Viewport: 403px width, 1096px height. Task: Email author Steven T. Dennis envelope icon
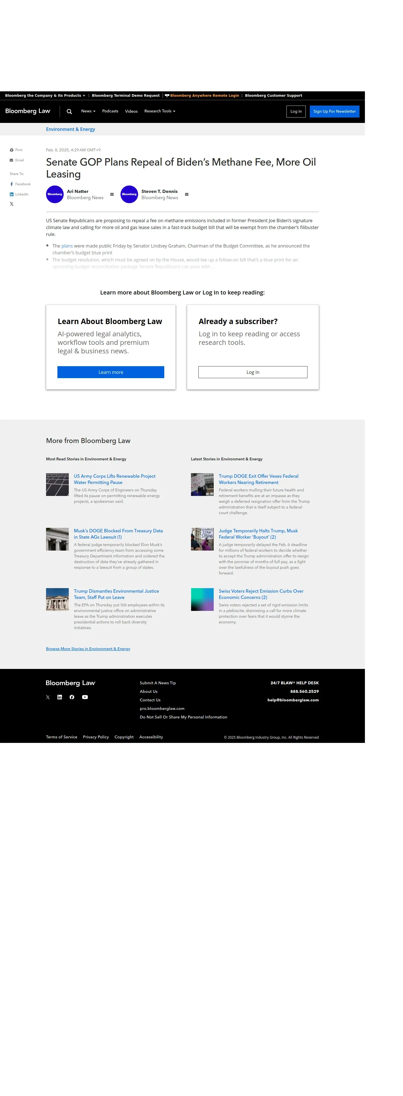click(x=187, y=194)
